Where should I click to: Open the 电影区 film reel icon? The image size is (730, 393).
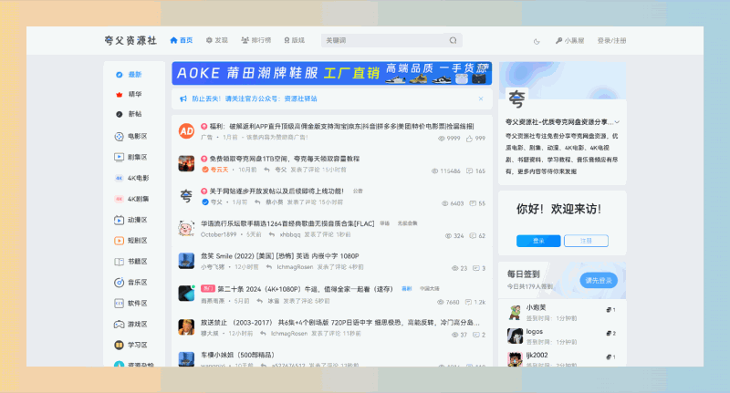(x=120, y=136)
